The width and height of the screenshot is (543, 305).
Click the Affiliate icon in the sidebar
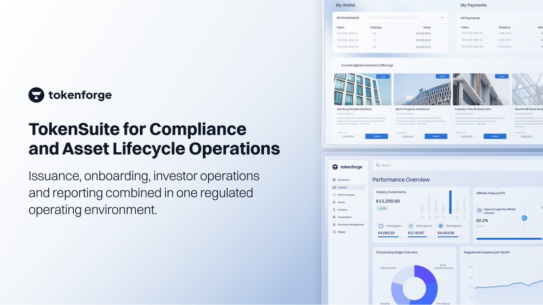334,232
